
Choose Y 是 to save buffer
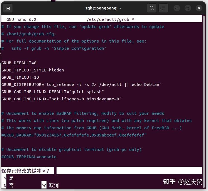(8, 178)
